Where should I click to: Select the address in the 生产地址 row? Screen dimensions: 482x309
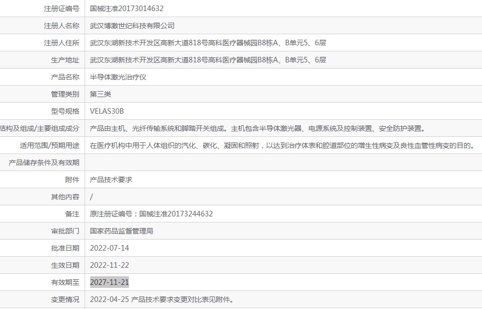[x=208, y=60]
